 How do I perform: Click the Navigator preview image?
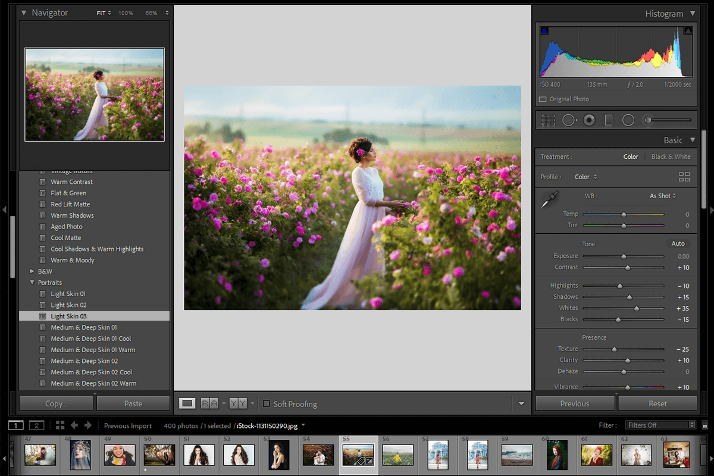(95, 95)
